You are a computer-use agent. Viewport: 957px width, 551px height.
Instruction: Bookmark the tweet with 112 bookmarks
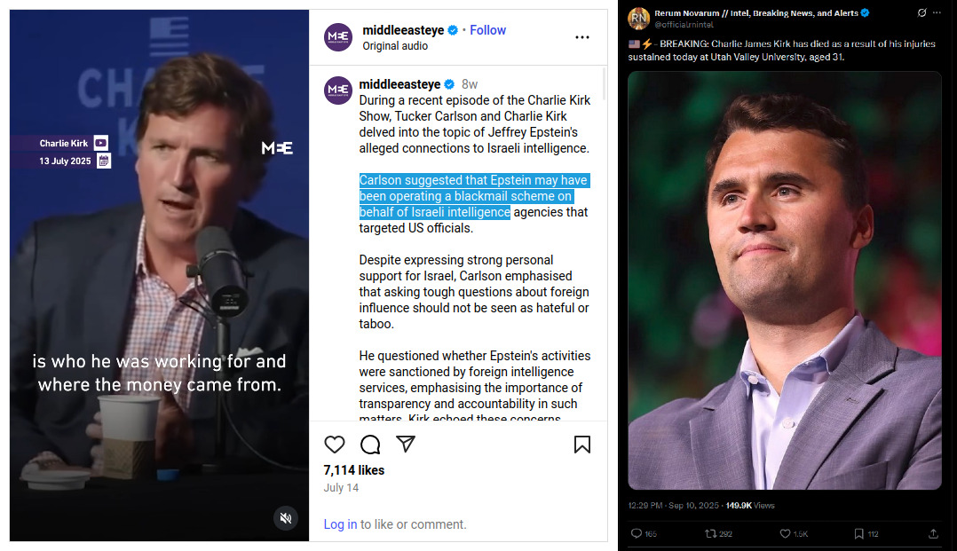coord(858,533)
